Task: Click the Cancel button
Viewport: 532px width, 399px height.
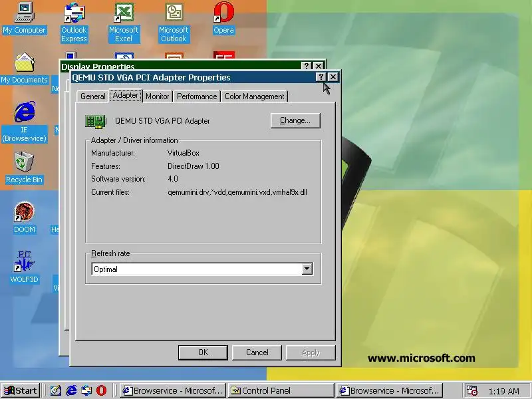Action: click(x=257, y=352)
